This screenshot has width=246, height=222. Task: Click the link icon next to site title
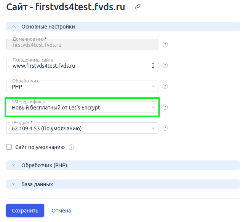(x=137, y=7)
